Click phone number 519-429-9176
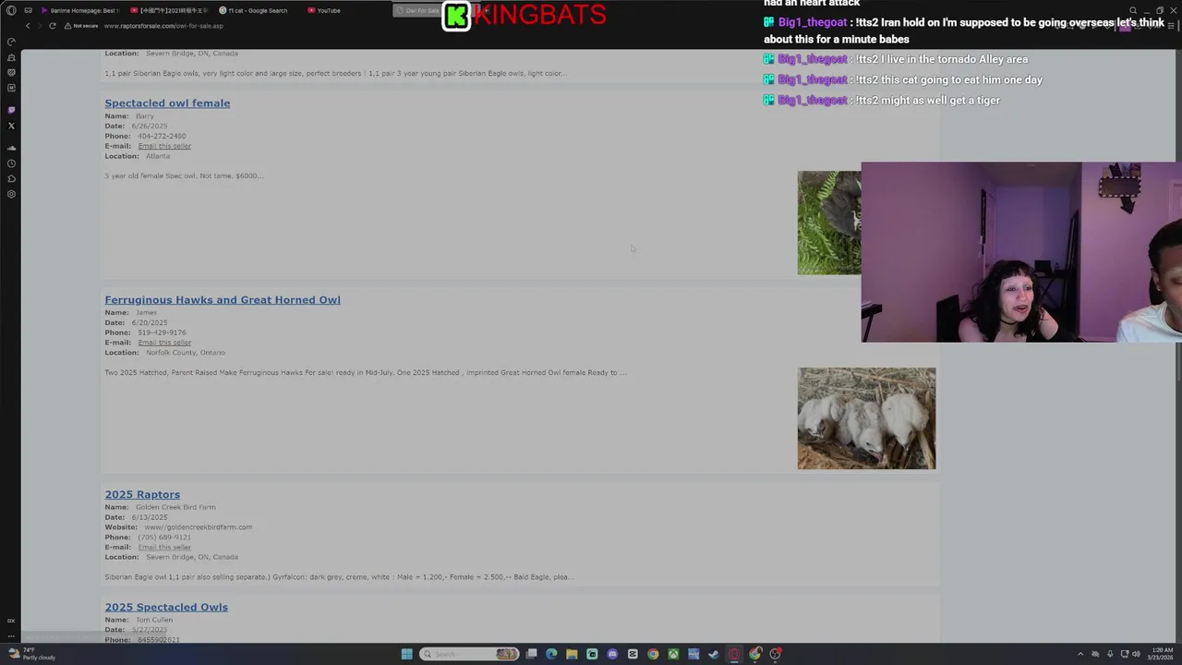The height and width of the screenshot is (665, 1182). [x=162, y=332]
